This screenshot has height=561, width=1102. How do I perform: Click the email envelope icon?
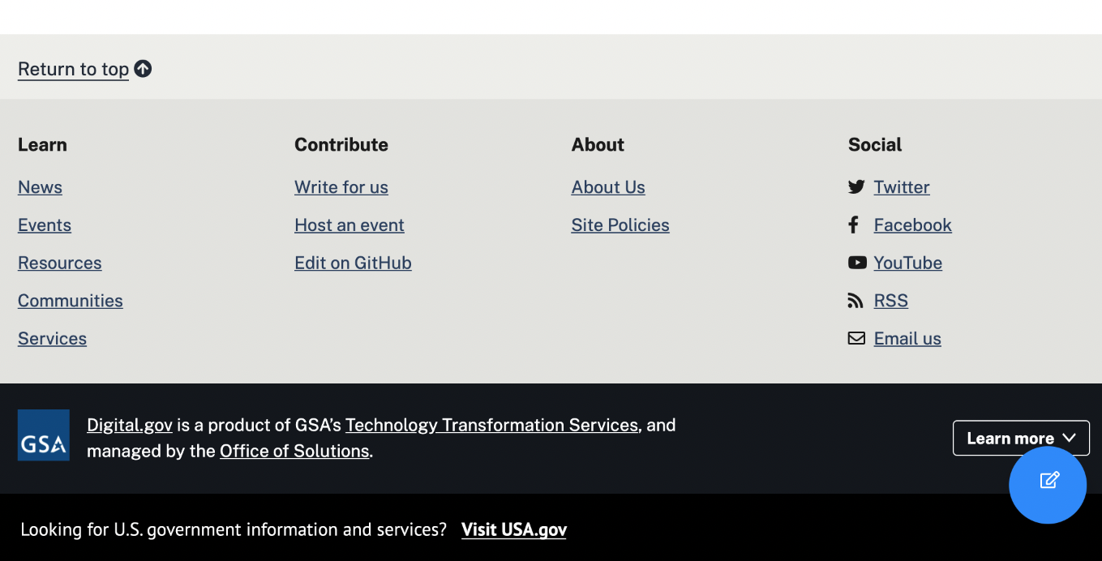tap(856, 338)
